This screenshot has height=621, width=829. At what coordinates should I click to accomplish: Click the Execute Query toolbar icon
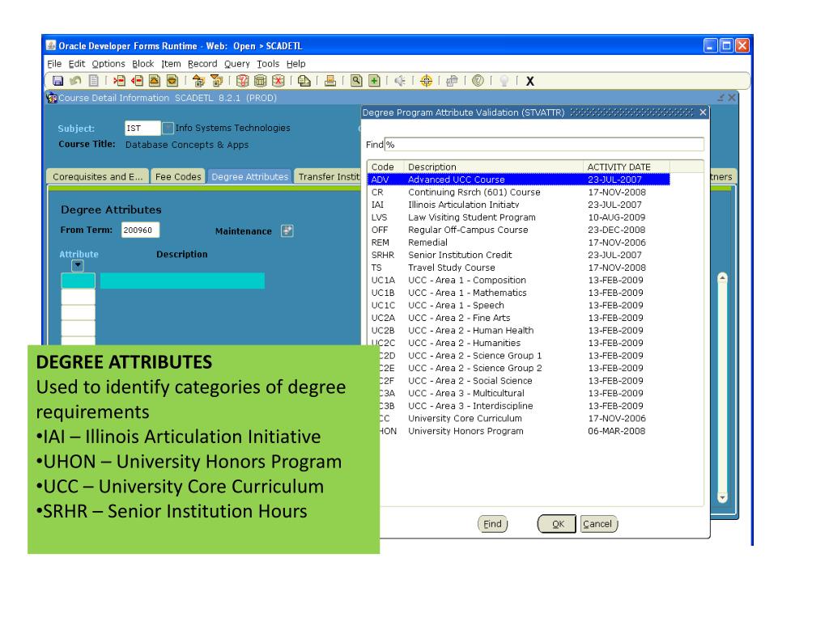[x=260, y=81]
